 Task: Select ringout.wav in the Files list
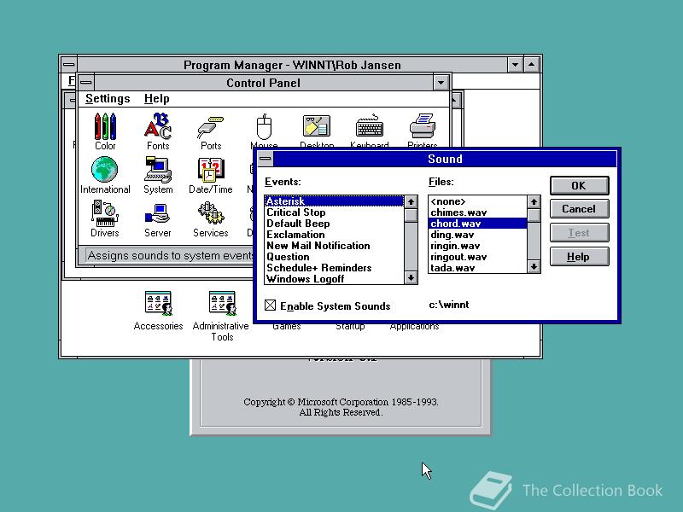coord(478,257)
